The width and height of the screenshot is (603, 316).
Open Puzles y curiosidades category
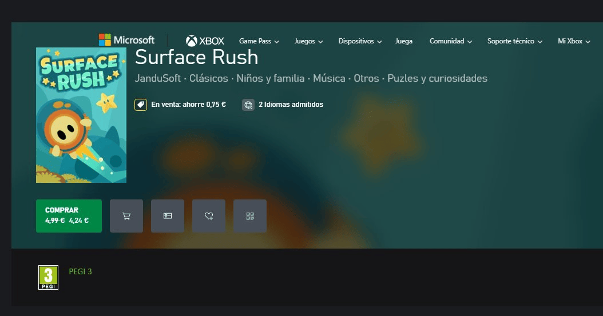click(437, 78)
